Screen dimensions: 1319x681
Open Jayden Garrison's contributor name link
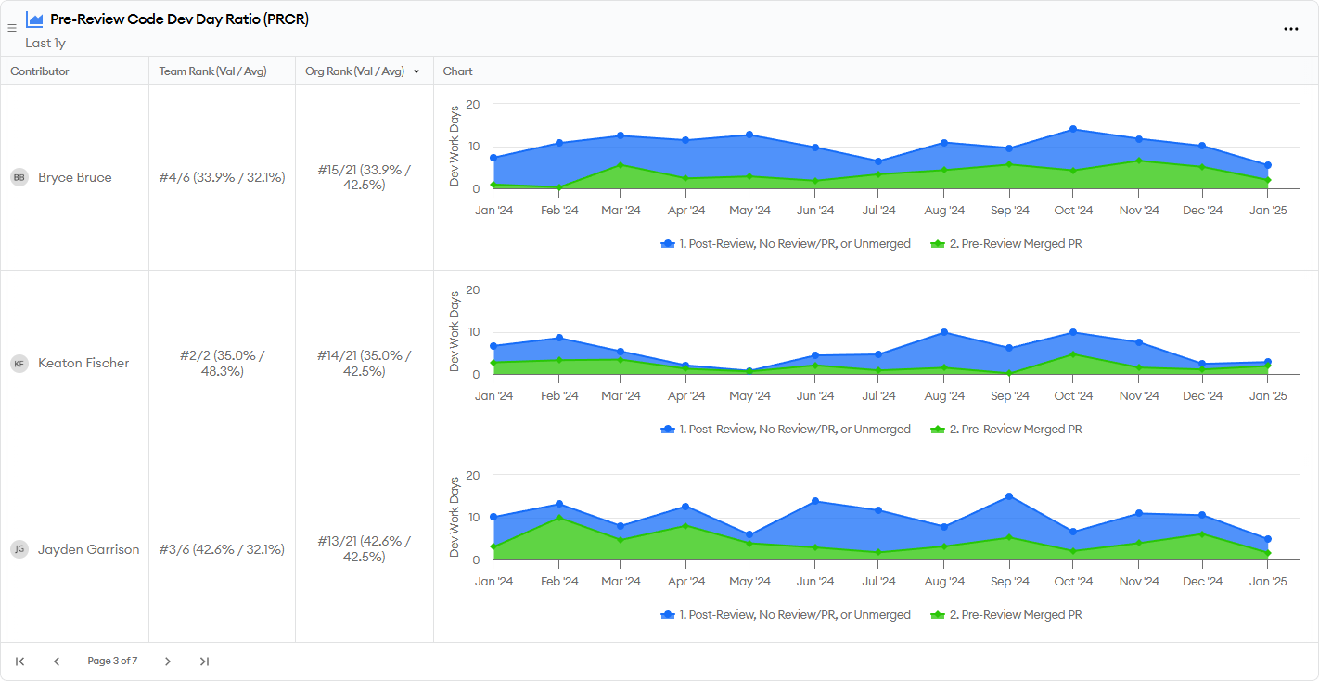[x=88, y=549]
